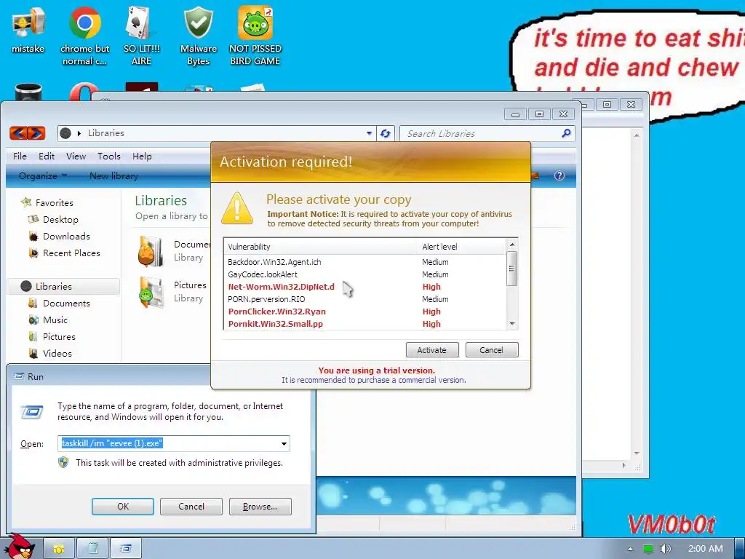Select Net-Worm.Win32.DipNet.d row
This screenshot has width=745, height=559.
click(364, 287)
